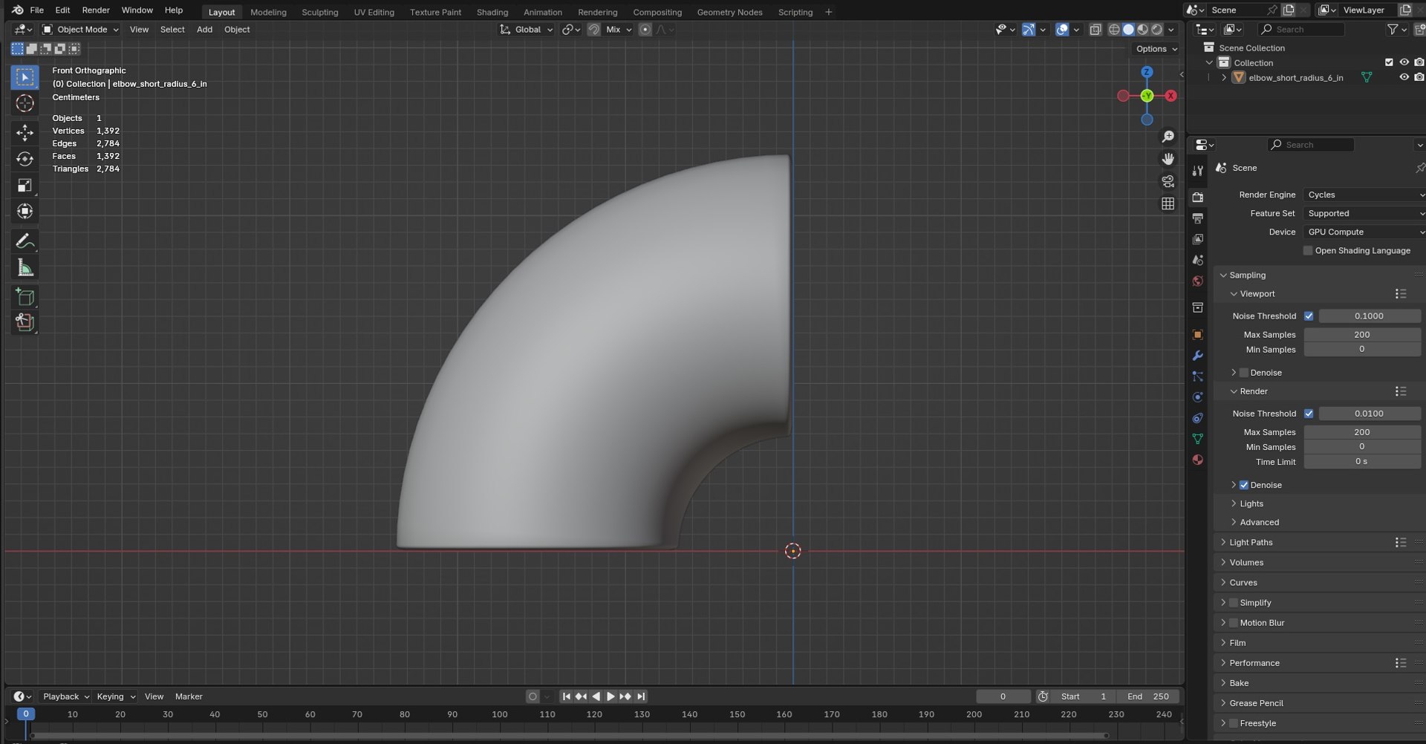Adjust Render Noise Threshold value field
This screenshot has width=1426, height=744.
(1369, 414)
